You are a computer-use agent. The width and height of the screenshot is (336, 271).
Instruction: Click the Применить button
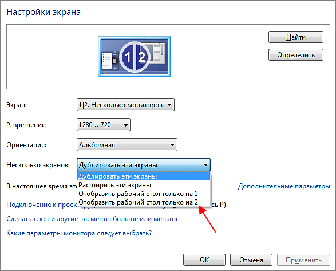coord(303,260)
